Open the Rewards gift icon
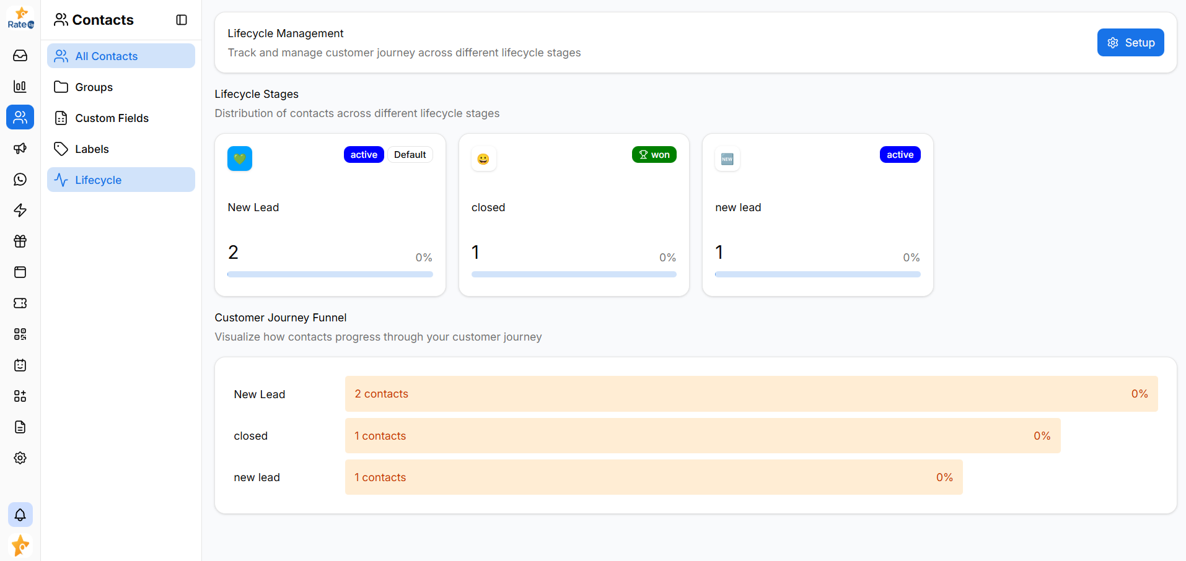 (x=20, y=241)
